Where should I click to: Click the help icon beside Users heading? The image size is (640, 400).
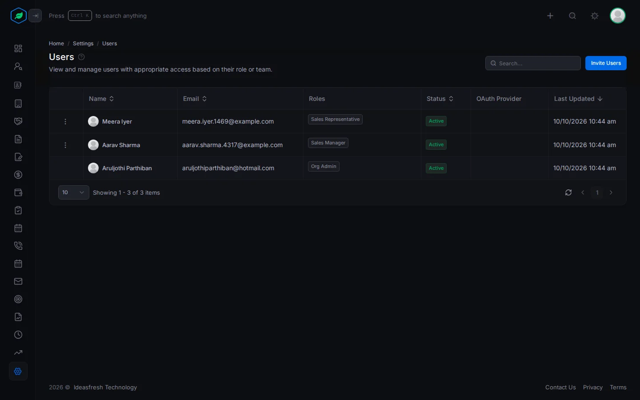point(81,57)
